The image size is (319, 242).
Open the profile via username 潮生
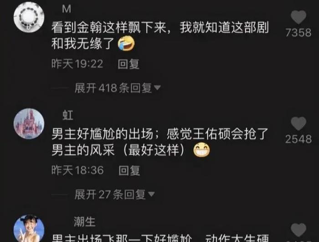click(x=85, y=221)
